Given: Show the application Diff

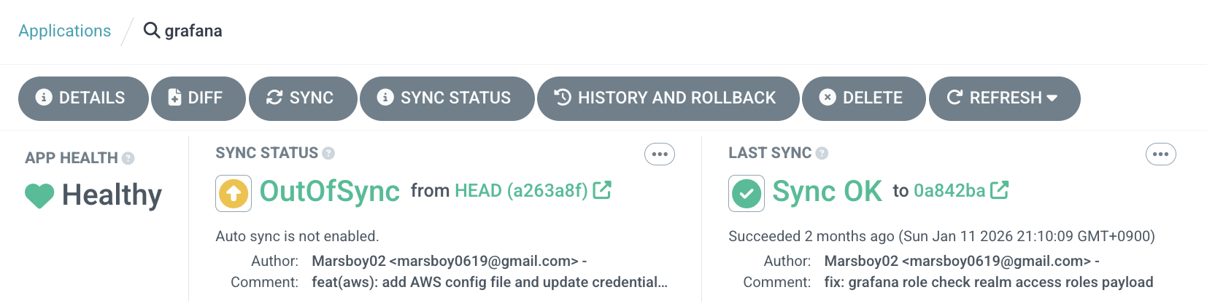Looking at the screenshot, I should (198, 98).
